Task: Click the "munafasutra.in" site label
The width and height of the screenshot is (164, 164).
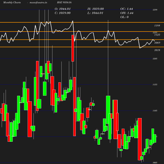Action: coord(38,2)
